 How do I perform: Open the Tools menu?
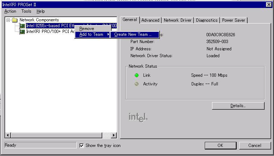coord(26,11)
